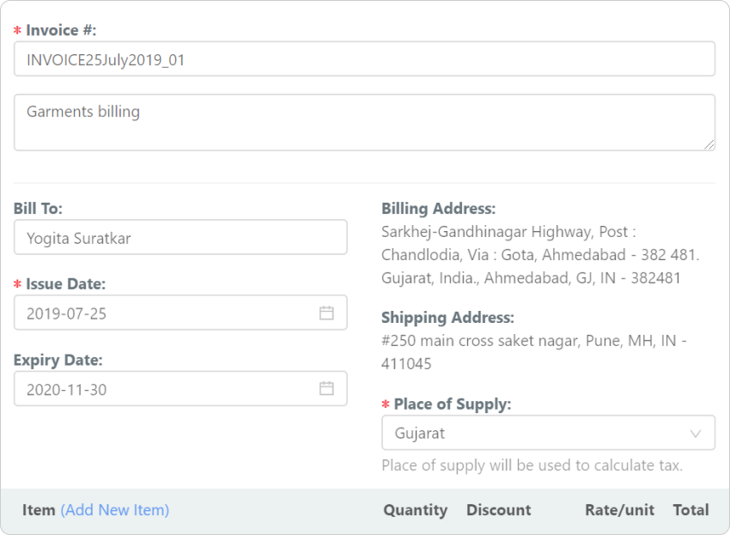
Task: Click the Quantity column header
Action: pos(415,510)
